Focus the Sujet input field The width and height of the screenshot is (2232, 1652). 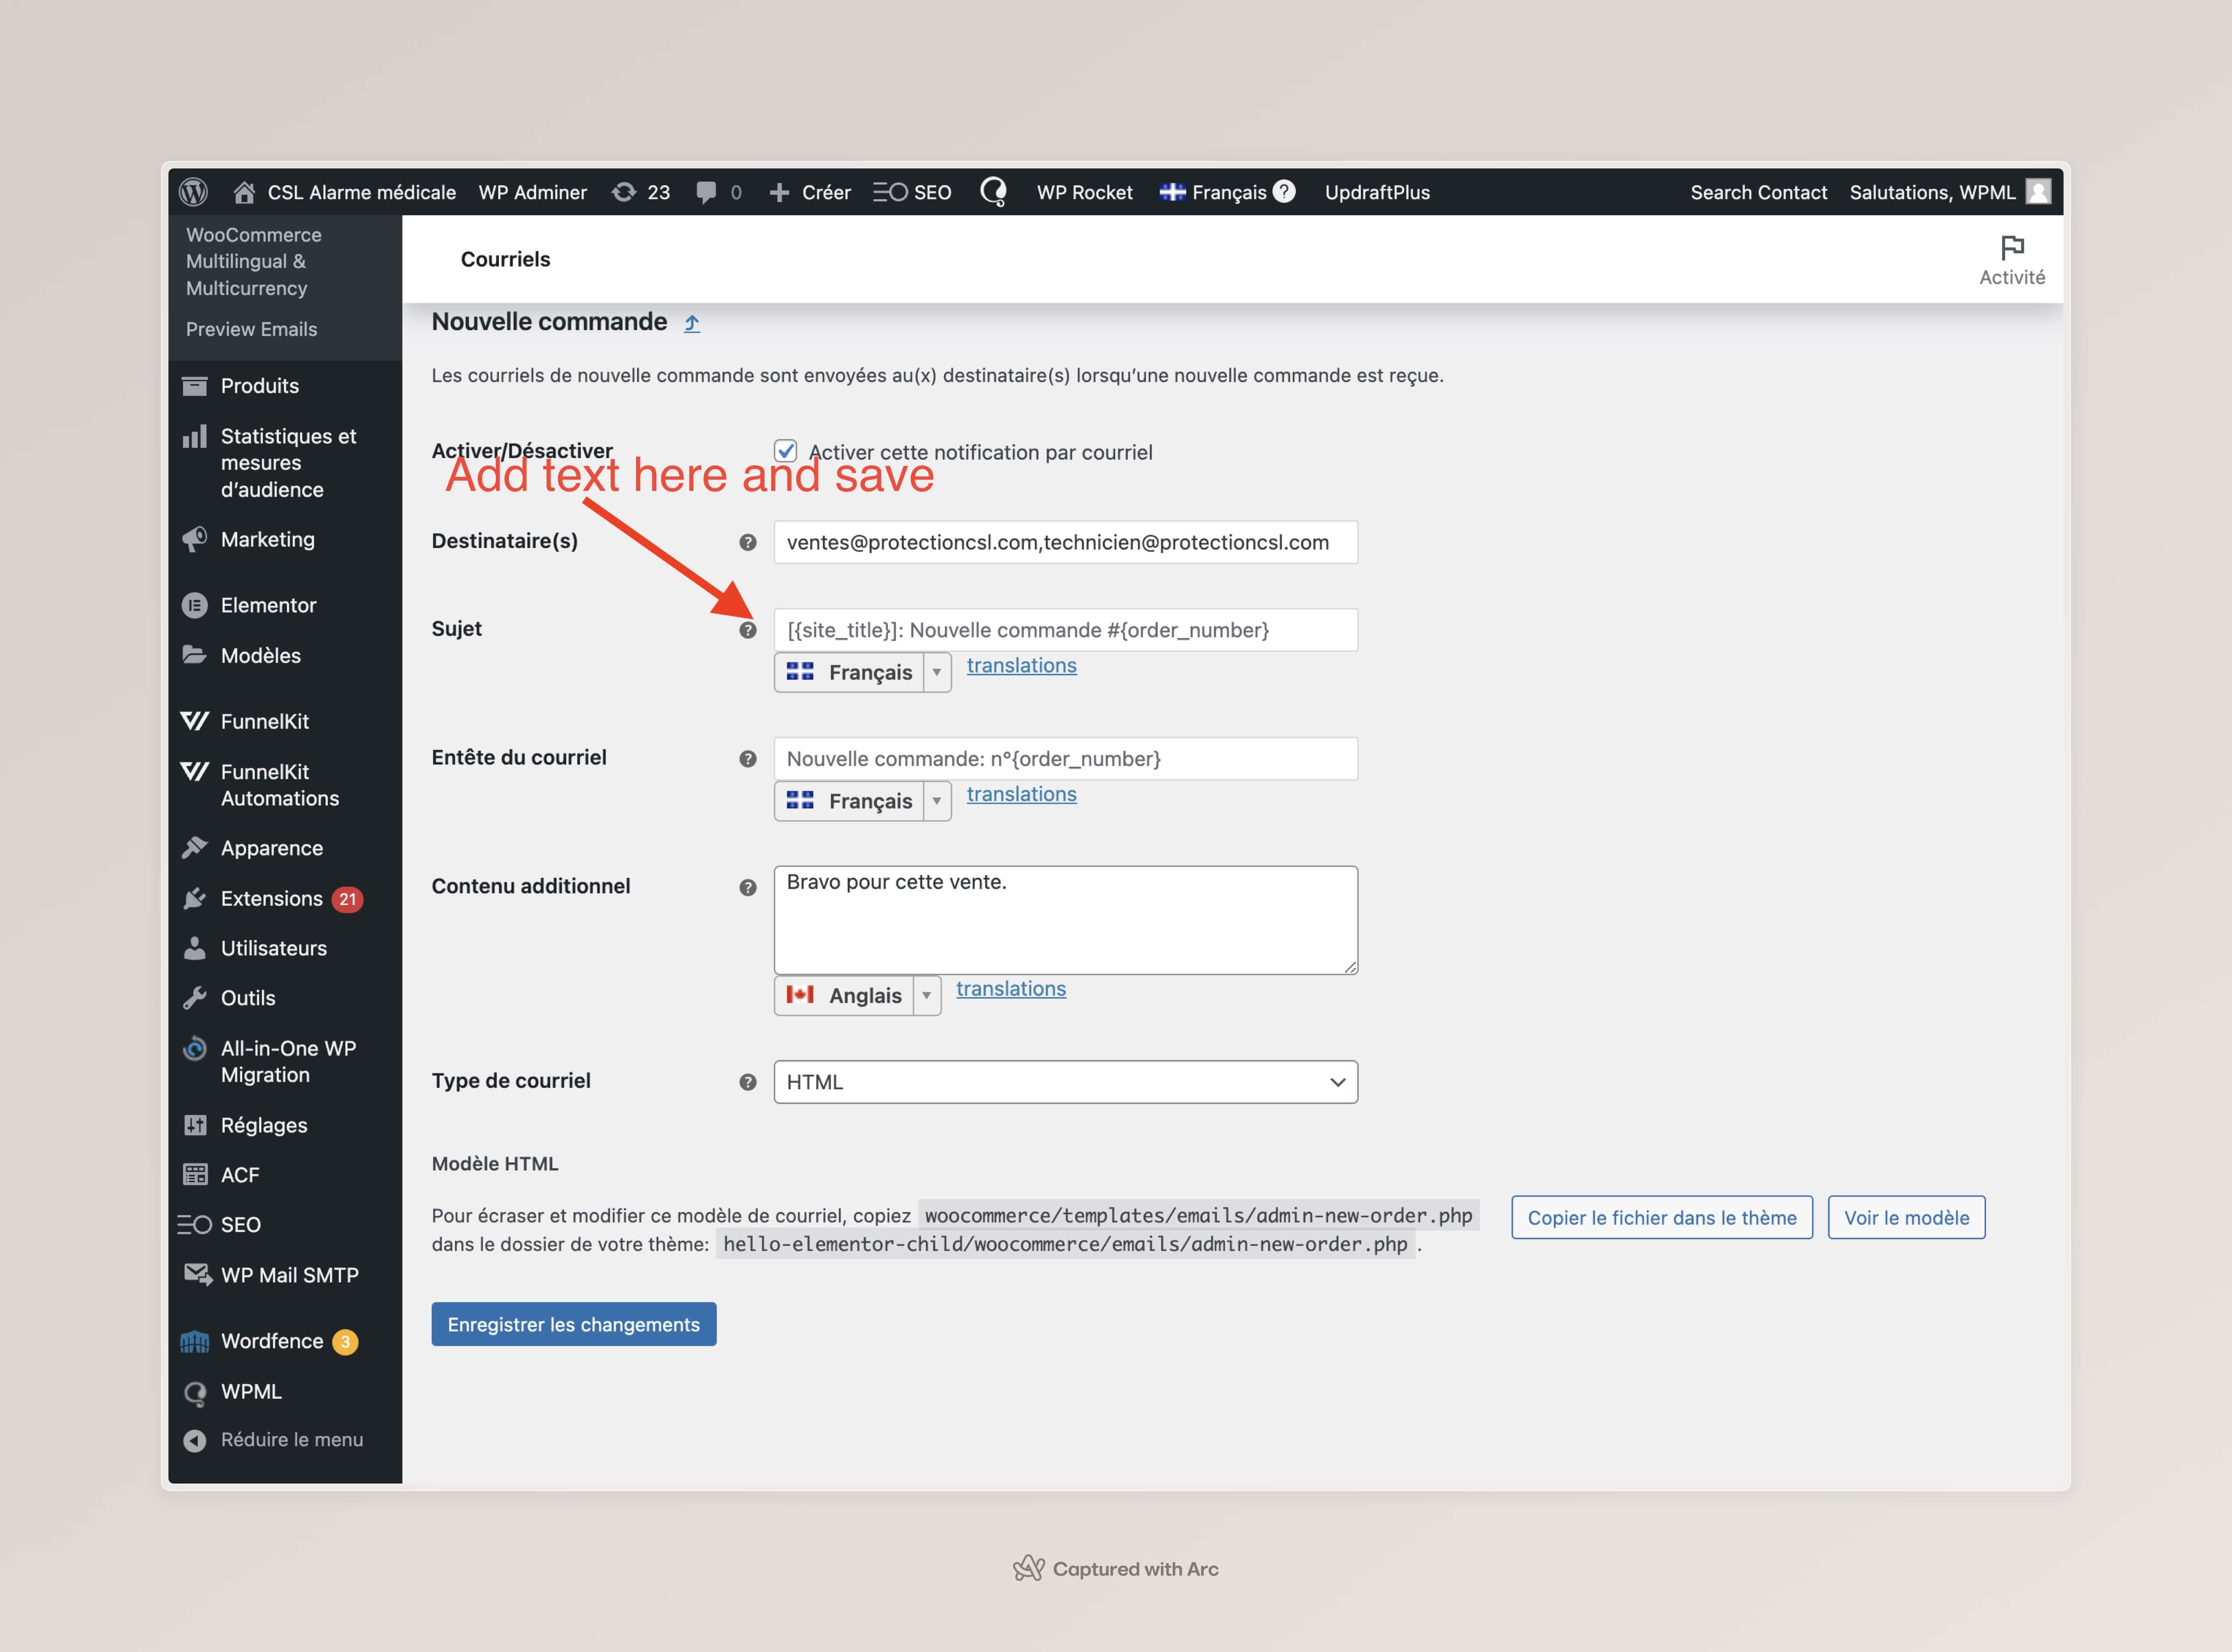coord(1065,630)
